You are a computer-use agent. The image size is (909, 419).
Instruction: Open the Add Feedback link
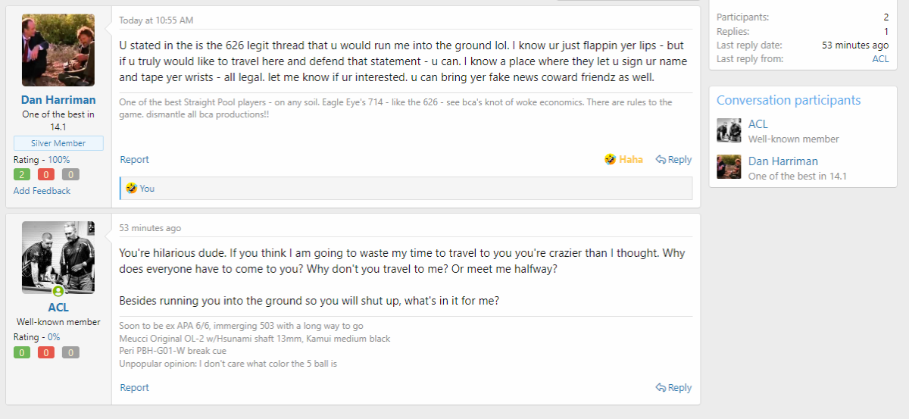click(42, 191)
